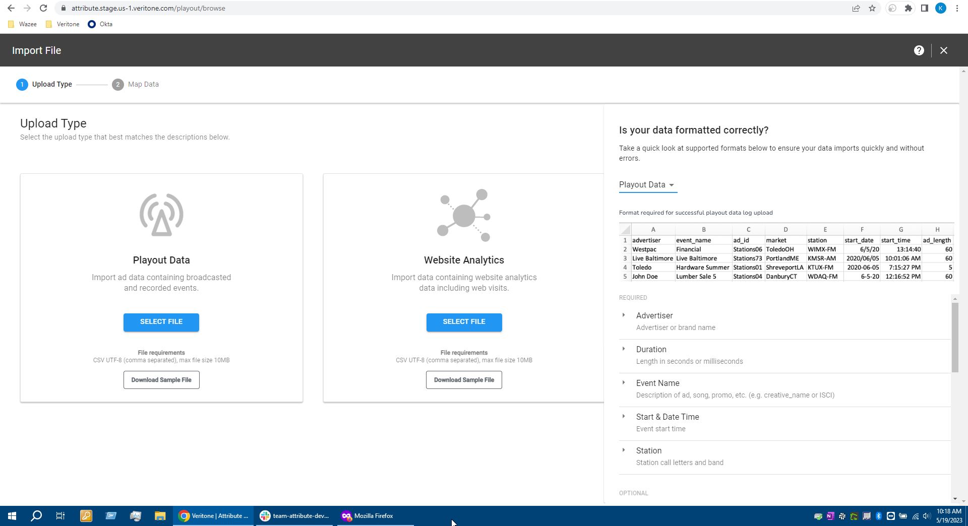Bookmark page with the star icon
This screenshot has width=968, height=526.
point(872,8)
